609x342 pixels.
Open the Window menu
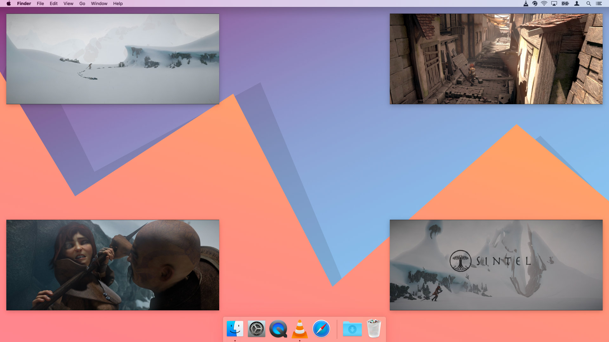click(99, 3)
